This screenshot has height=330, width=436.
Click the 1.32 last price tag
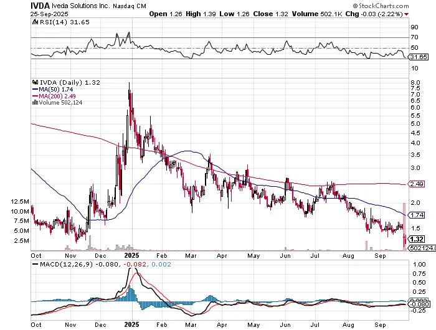pos(416,239)
